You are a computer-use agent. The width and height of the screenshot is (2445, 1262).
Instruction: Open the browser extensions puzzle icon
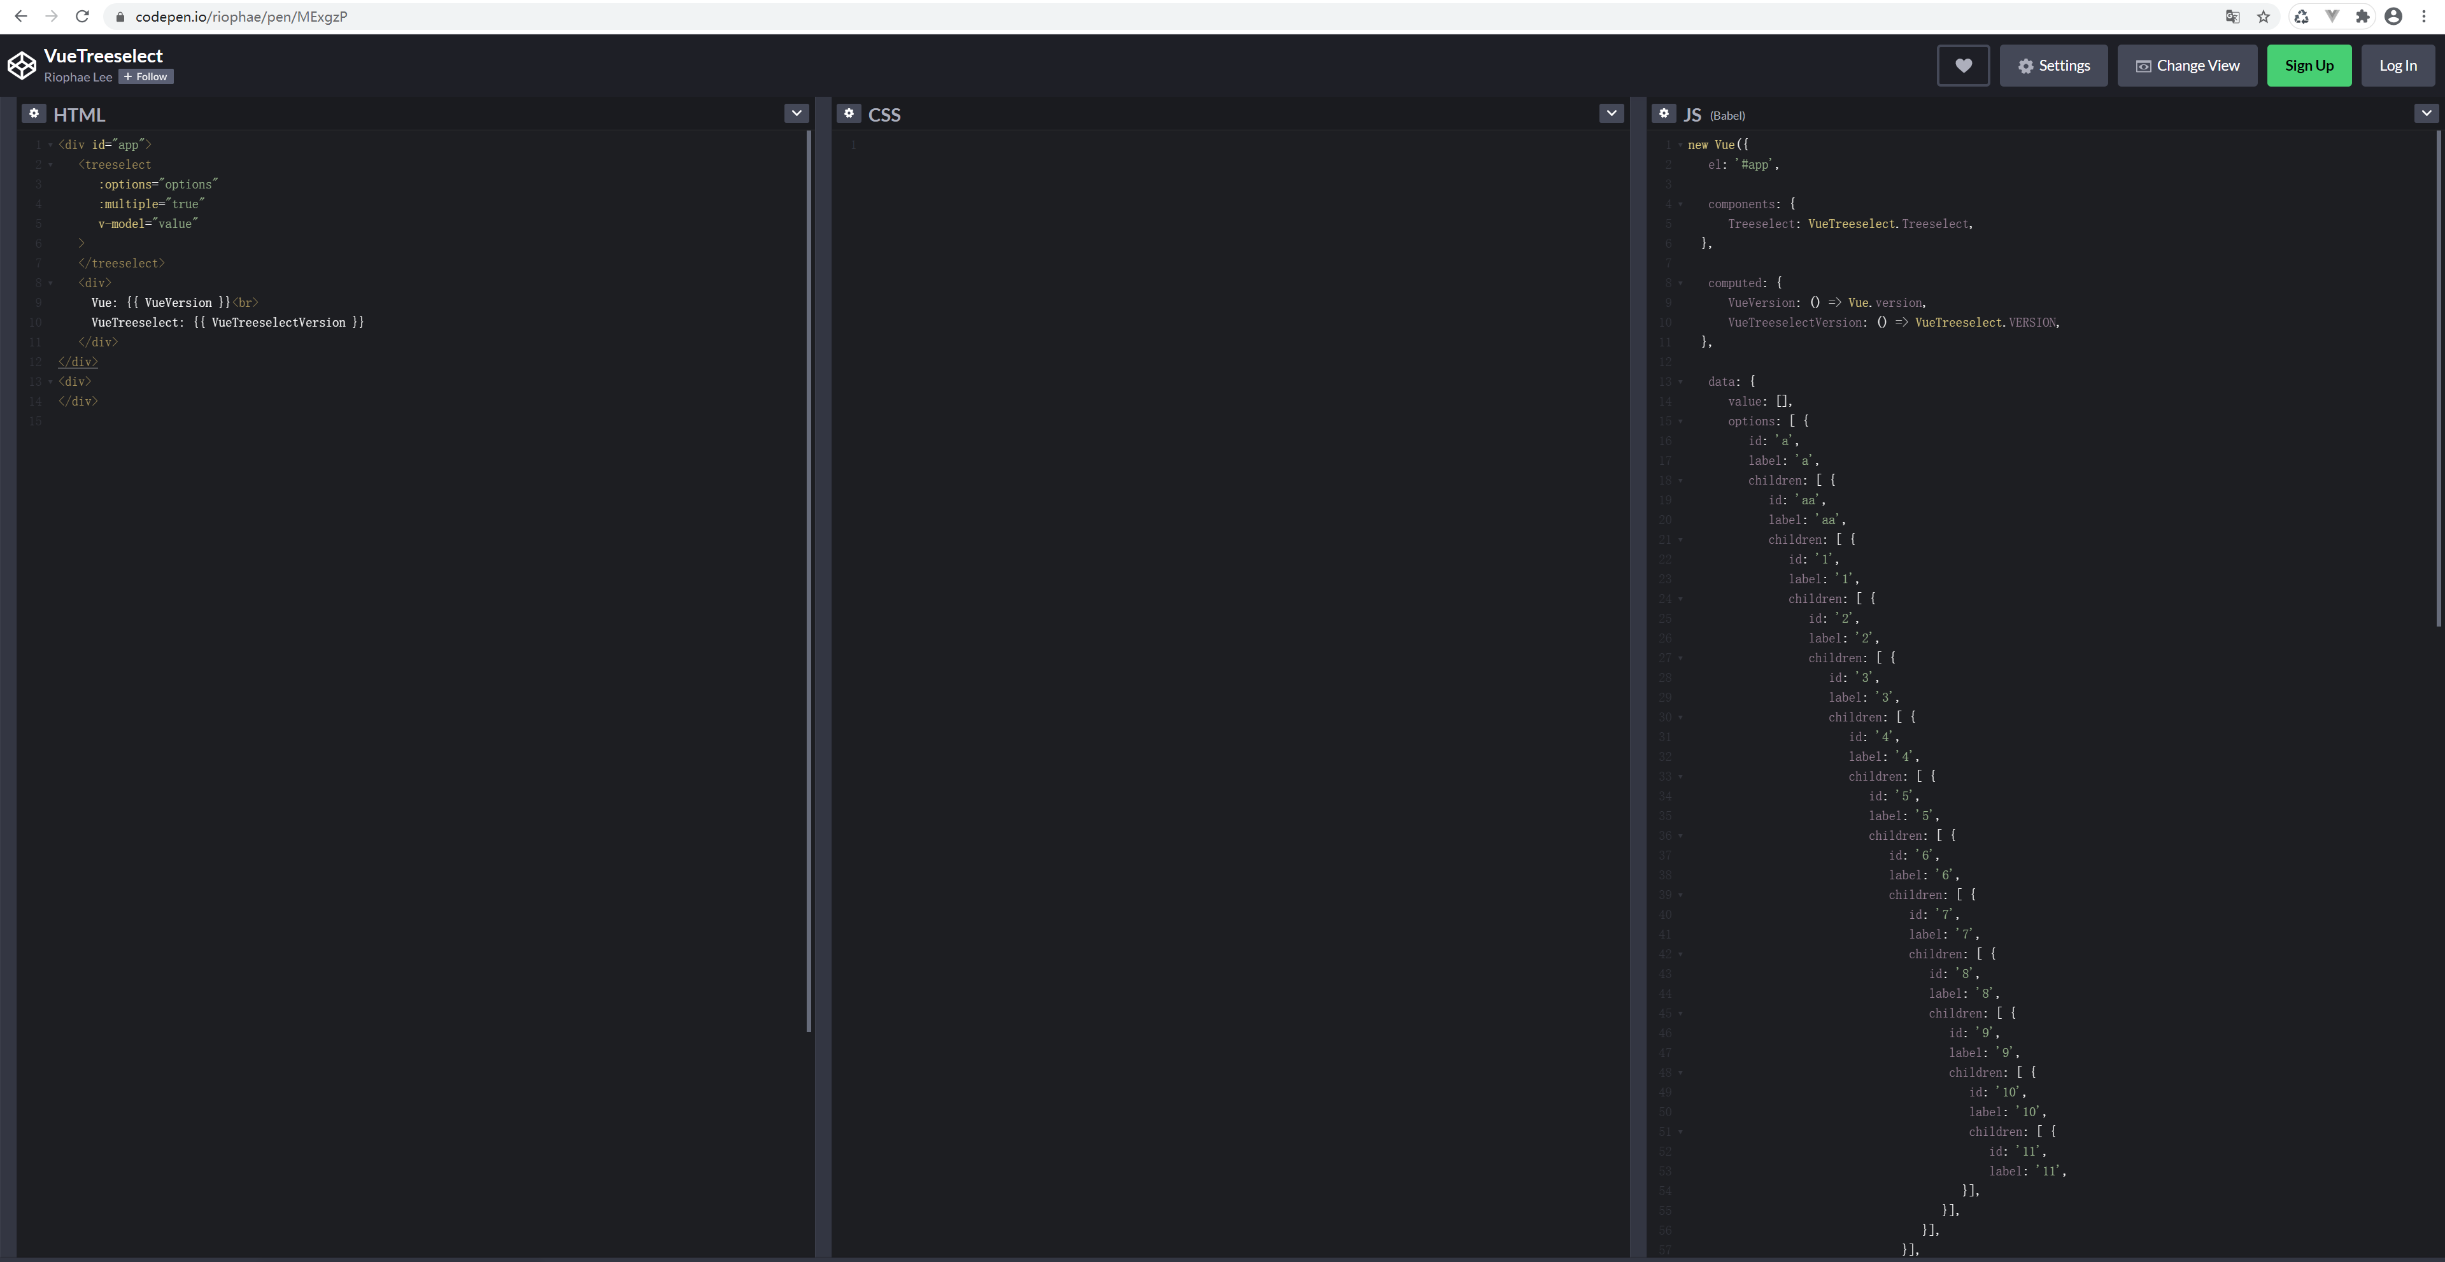coord(2362,16)
